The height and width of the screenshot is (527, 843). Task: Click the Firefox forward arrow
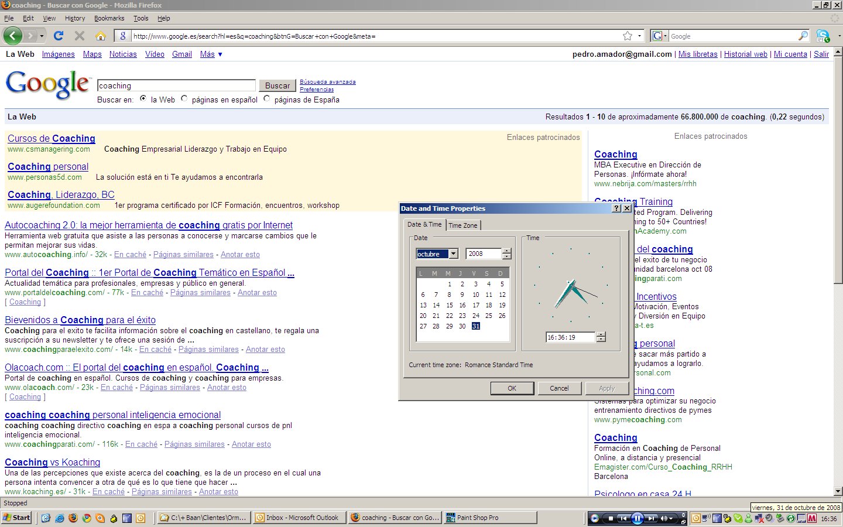coord(31,36)
